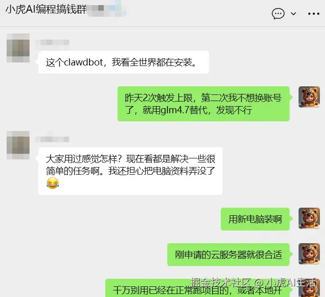325x297 pixels.
Task: Click blurred sender name above 大家用过 message
Action: (x=52, y=139)
